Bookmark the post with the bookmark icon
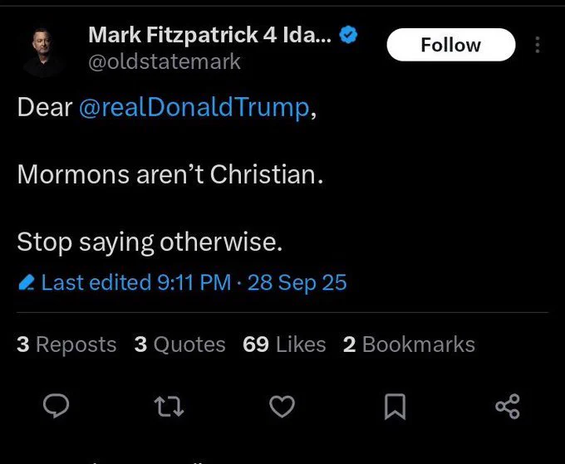The height and width of the screenshot is (464, 565). click(x=395, y=407)
